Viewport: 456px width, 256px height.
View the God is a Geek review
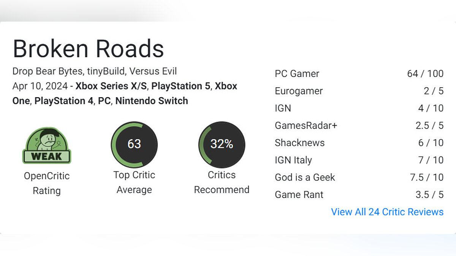(x=305, y=177)
